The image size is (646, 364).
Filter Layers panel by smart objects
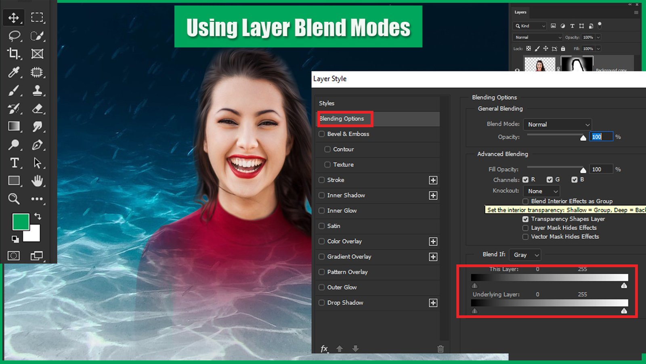pyautogui.click(x=591, y=26)
